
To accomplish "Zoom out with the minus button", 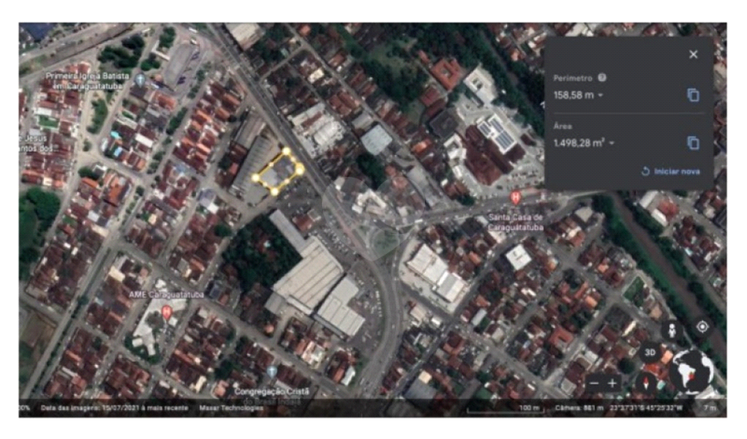I will (593, 383).
